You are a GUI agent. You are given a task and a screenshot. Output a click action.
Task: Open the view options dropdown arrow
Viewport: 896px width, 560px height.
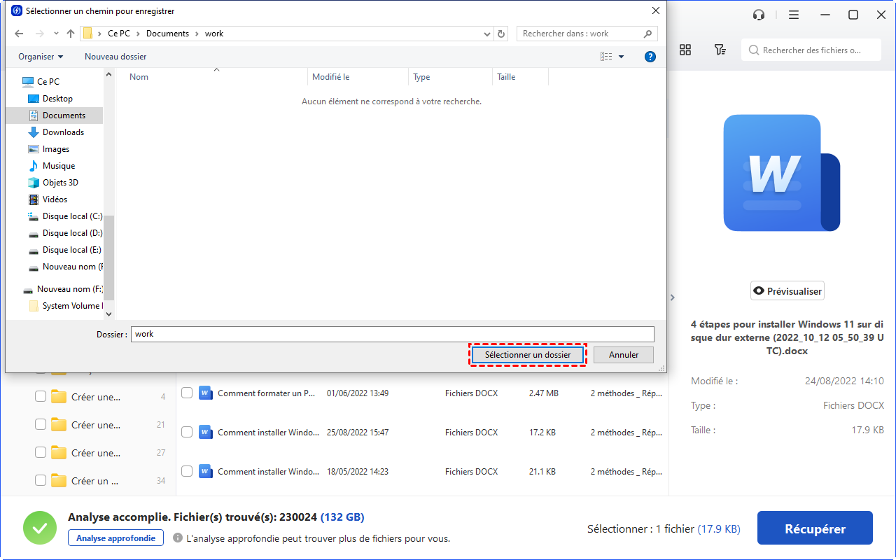[x=621, y=57]
